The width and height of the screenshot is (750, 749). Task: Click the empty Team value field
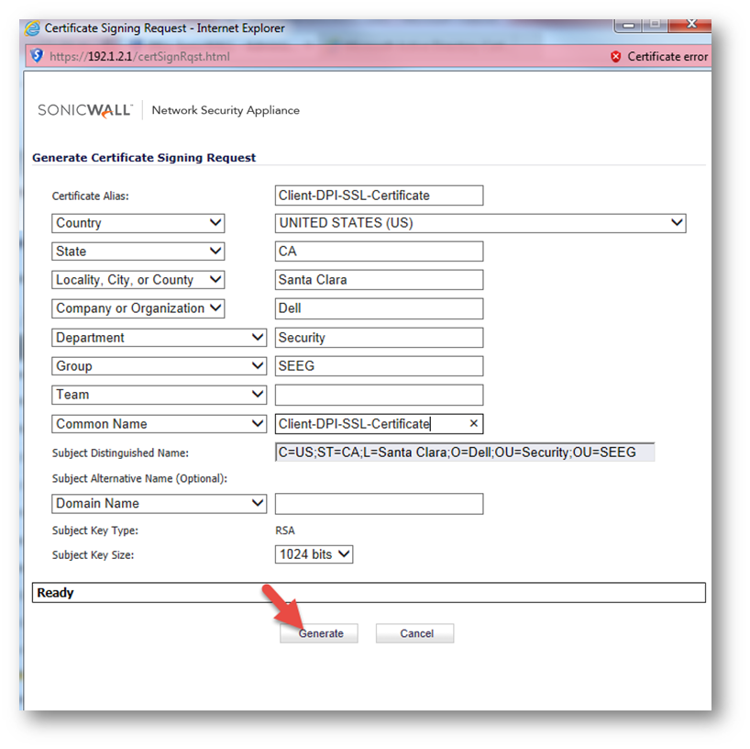(380, 395)
